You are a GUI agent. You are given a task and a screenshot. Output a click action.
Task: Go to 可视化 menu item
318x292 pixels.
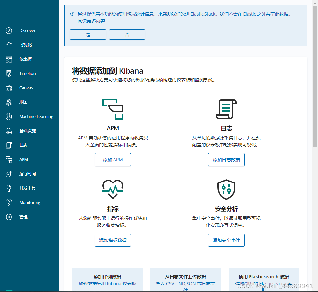(x=25, y=45)
